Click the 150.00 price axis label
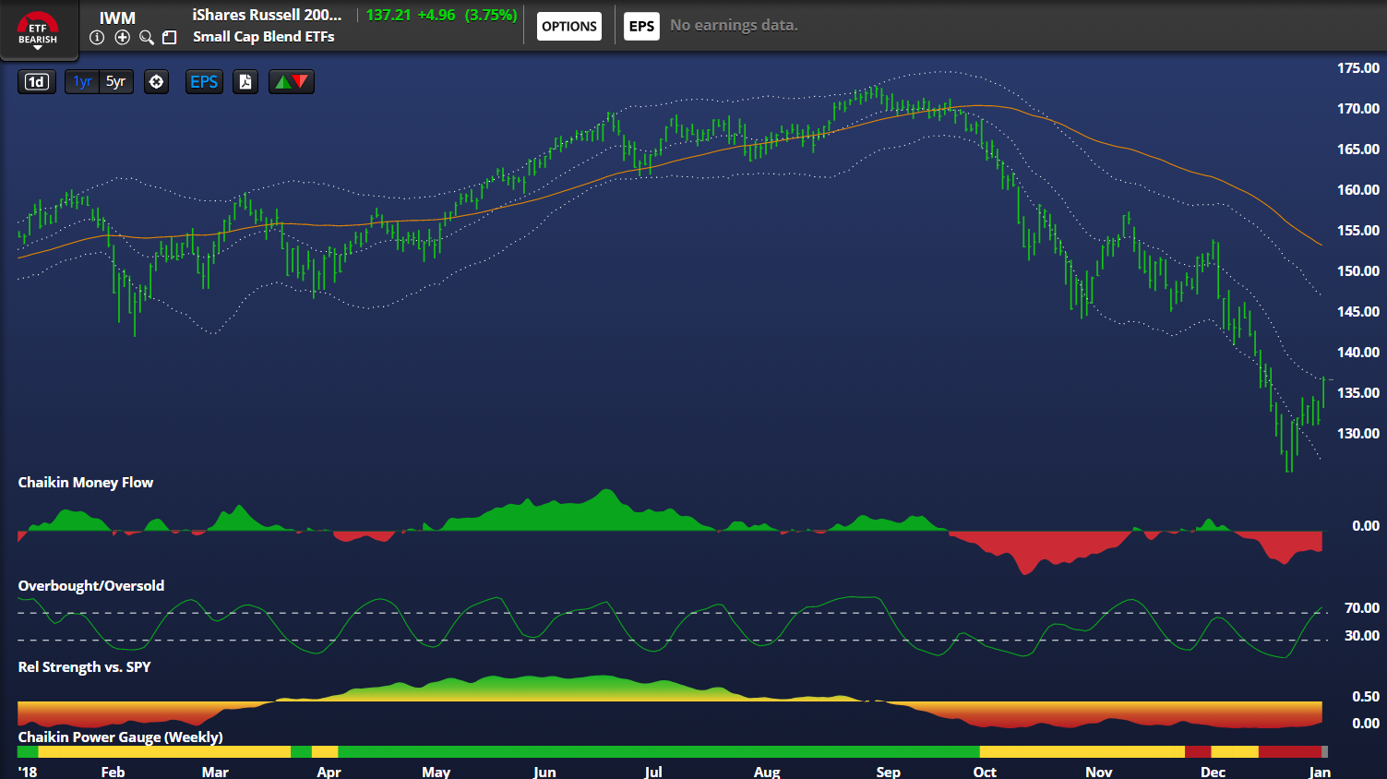 [1358, 271]
